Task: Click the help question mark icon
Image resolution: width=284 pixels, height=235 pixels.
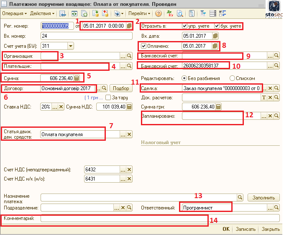Action: tap(159, 13)
